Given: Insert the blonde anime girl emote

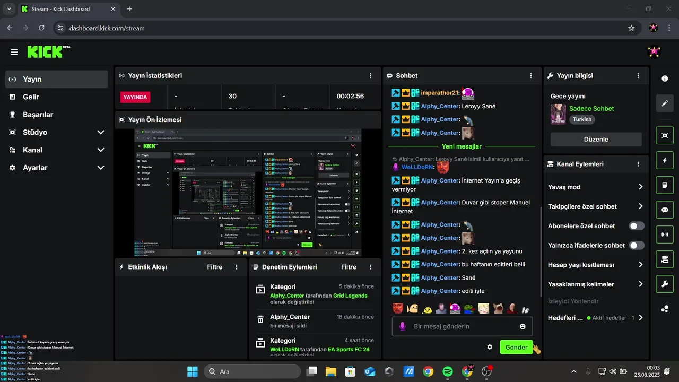Looking at the screenshot, I should 483,308.
